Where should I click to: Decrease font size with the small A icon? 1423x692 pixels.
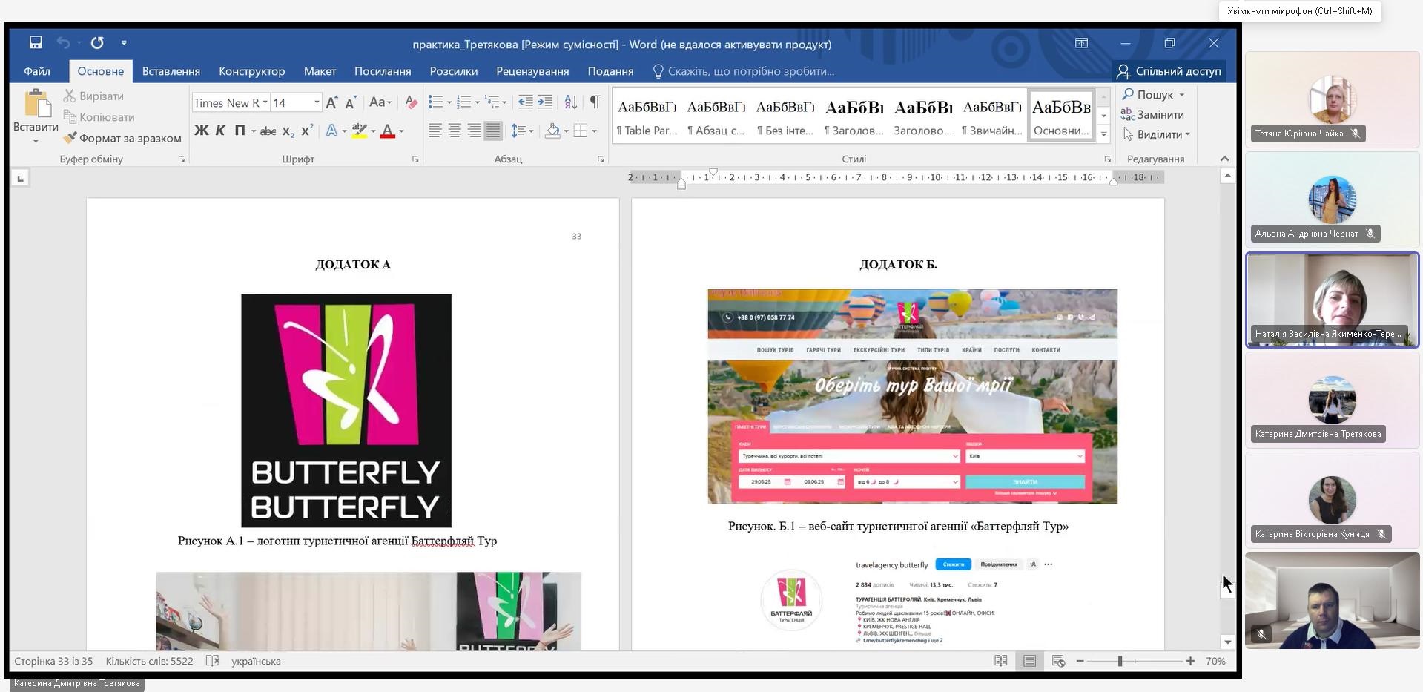(x=351, y=103)
